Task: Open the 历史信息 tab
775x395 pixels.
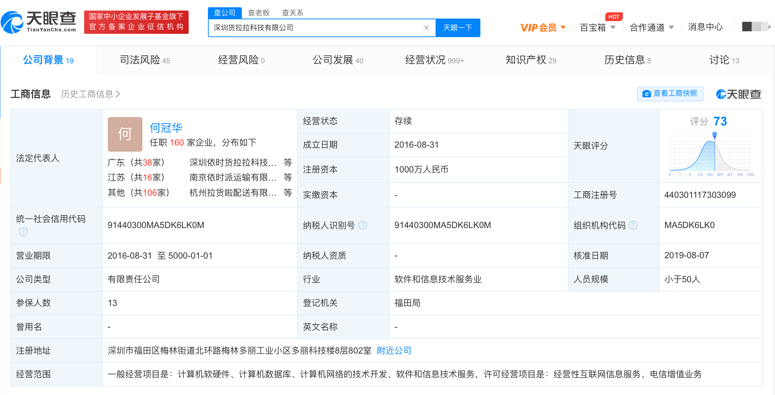Action: [628, 60]
